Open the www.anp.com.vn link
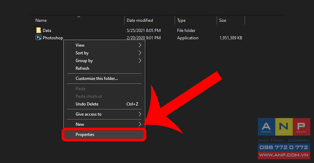Screen dimensions: 314x163 (x=284, y=155)
